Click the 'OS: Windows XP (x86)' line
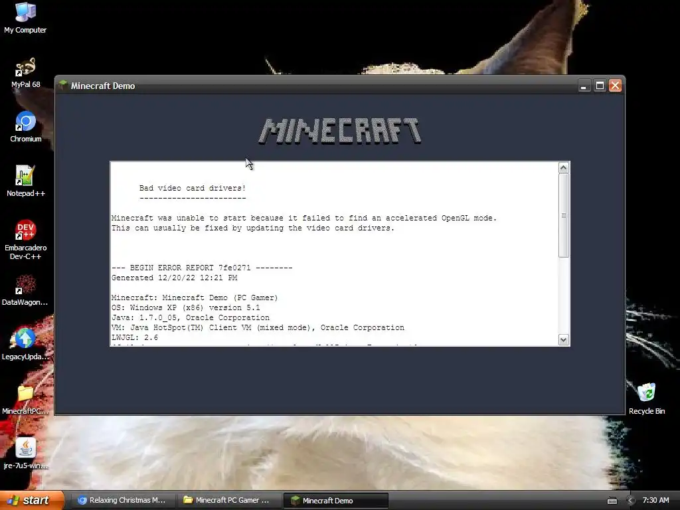Viewport: 680px width, 510px height. click(x=186, y=307)
